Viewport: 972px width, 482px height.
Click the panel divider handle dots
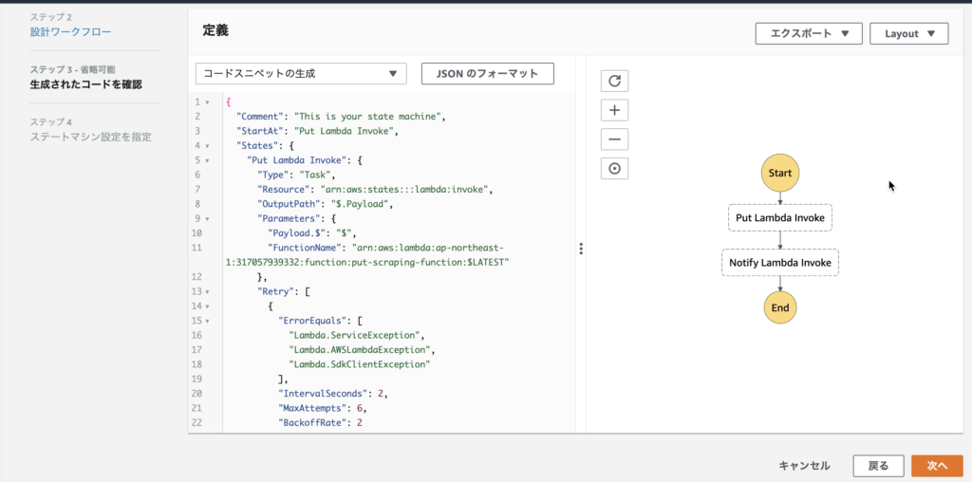click(x=581, y=249)
